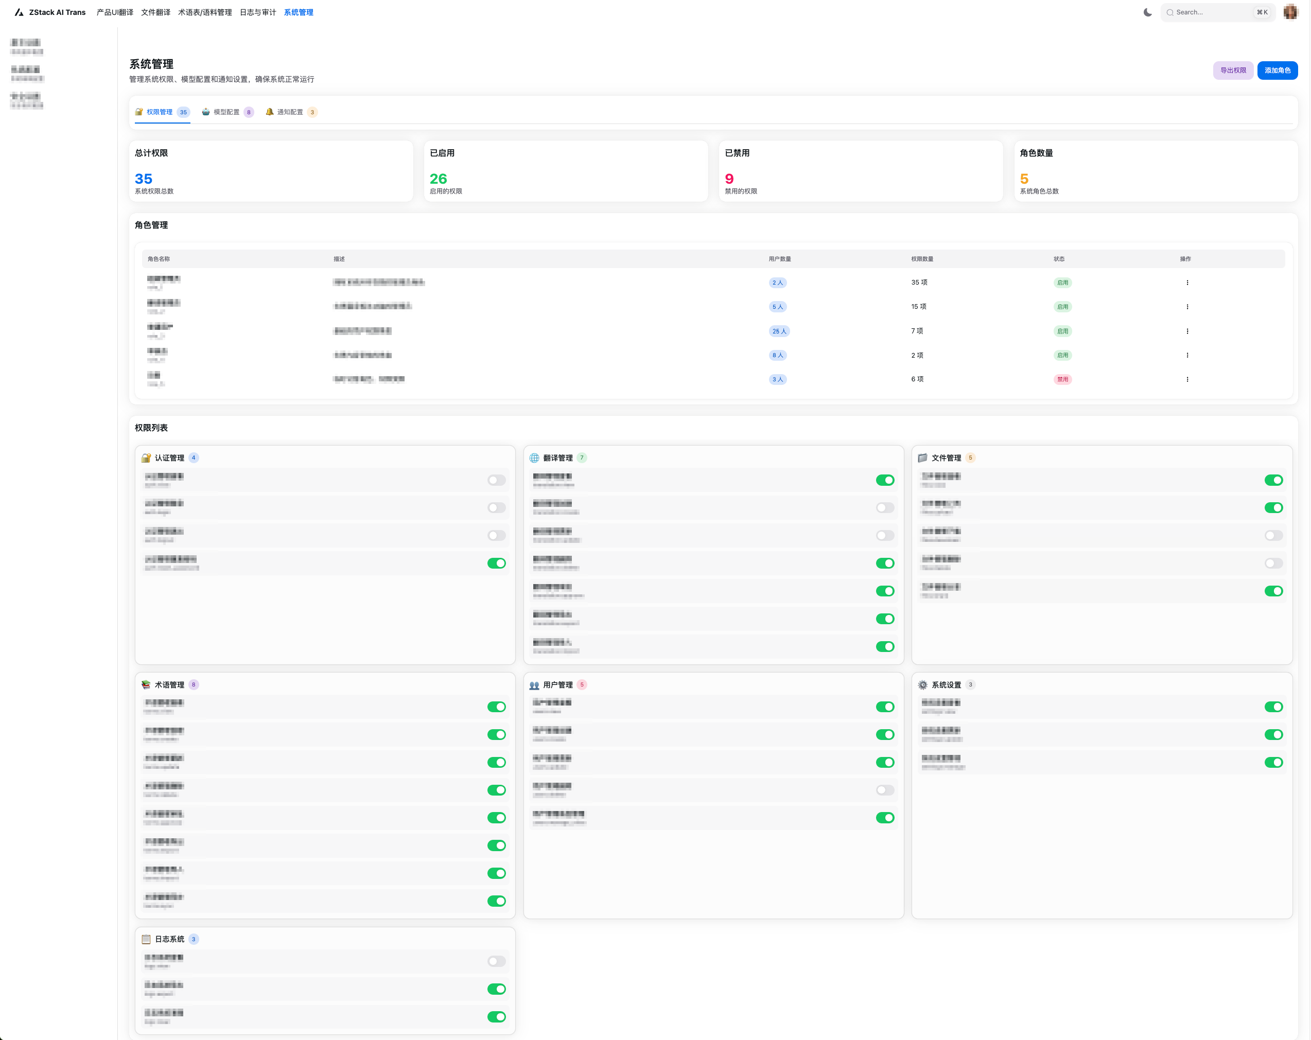1311x1040 pixels.
Task: Switch to the 通知配置 tab
Action: point(291,112)
